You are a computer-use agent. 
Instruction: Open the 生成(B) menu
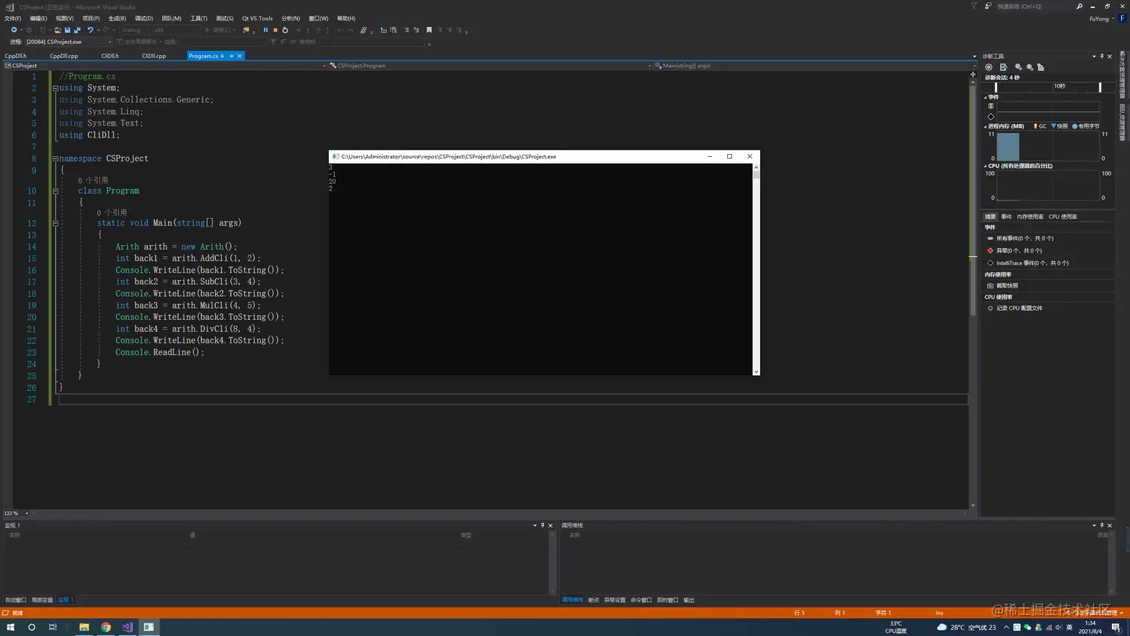coord(117,19)
